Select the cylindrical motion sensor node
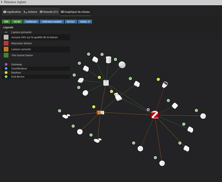Screen dimensions: 222x182 click(108, 60)
